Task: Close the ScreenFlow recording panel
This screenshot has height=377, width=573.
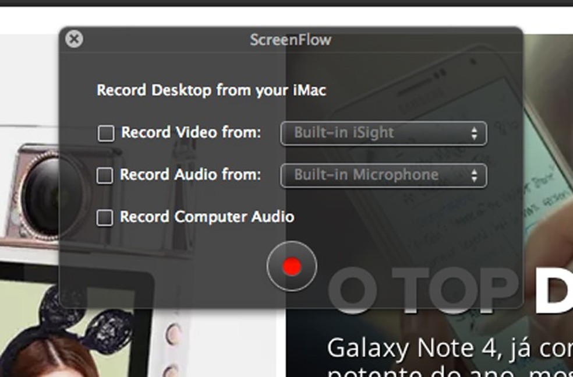Action: [x=74, y=39]
